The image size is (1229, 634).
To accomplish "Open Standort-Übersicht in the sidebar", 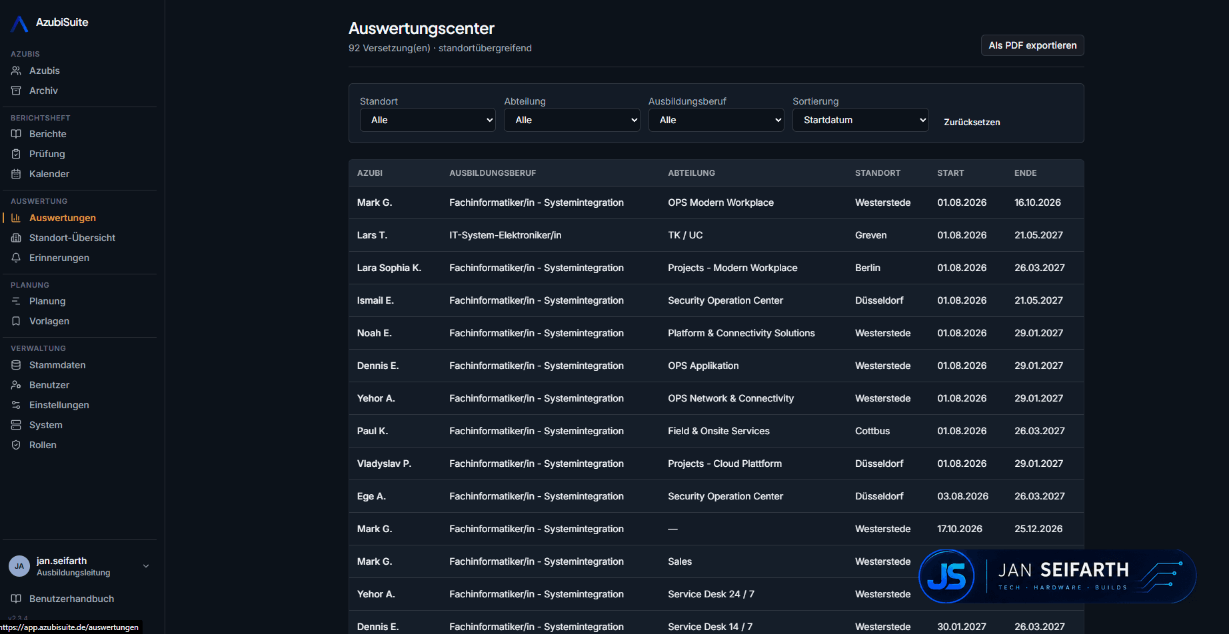I will (x=72, y=238).
